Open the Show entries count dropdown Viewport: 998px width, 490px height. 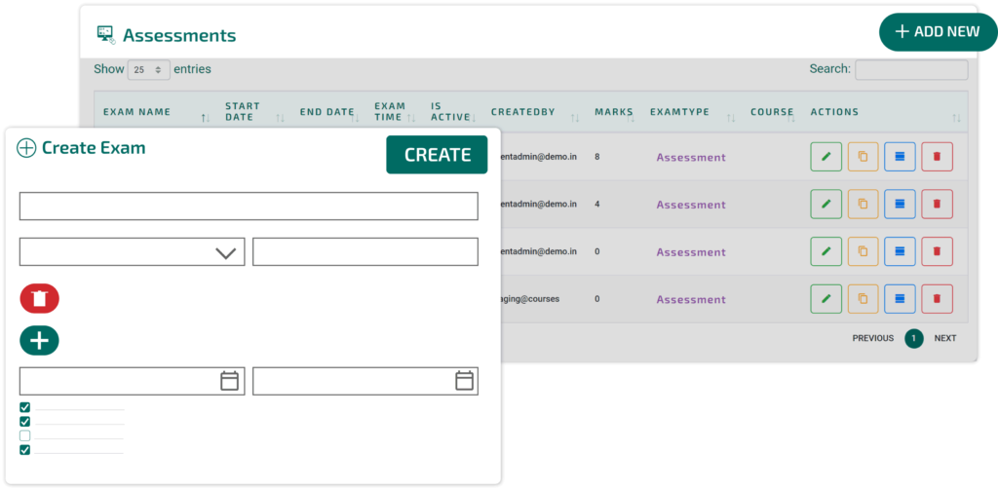(x=149, y=70)
